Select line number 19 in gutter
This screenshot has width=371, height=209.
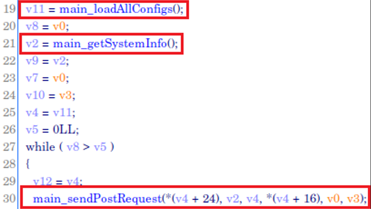tap(9, 9)
